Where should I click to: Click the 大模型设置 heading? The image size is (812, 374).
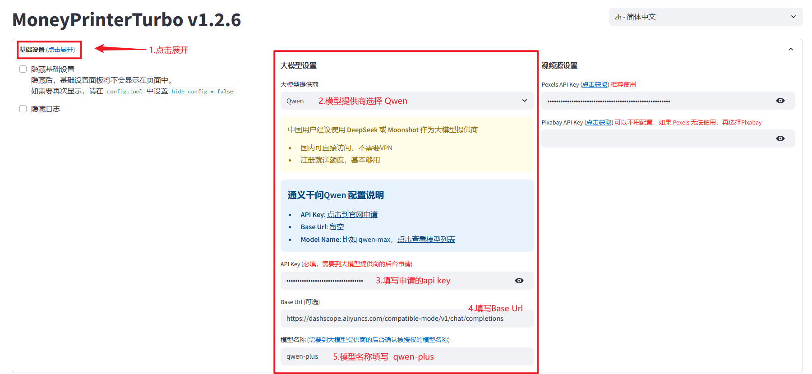[x=299, y=65]
